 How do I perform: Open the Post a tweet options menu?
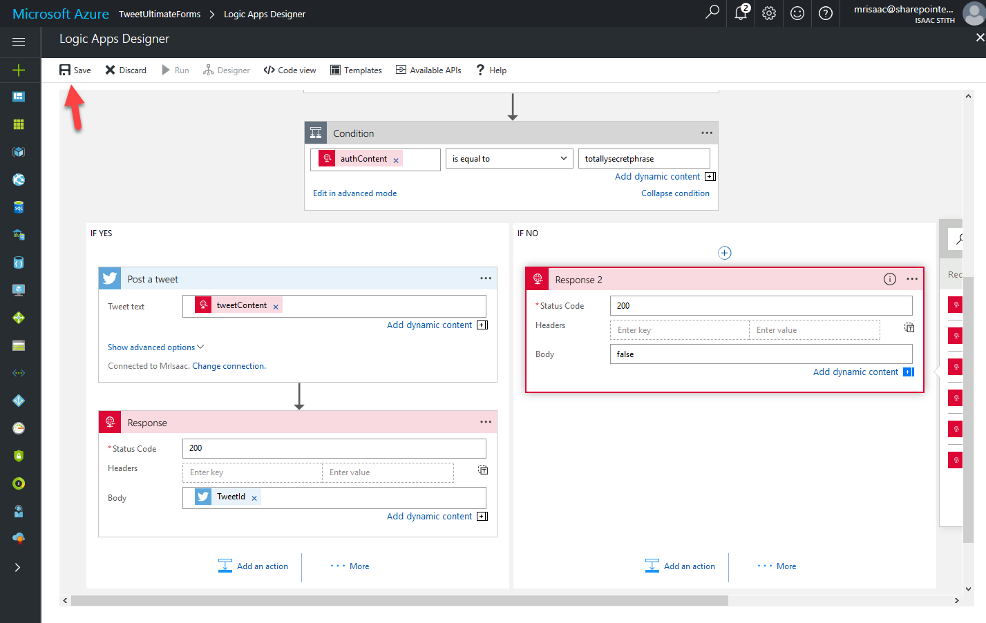click(486, 278)
